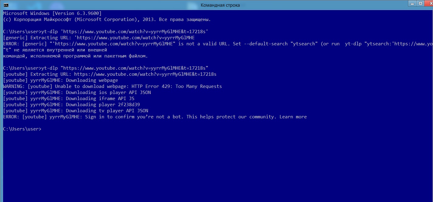Click the [generic] Extracting URL line
The width and height of the screenshot is (433, 202).
coord(99,38)
